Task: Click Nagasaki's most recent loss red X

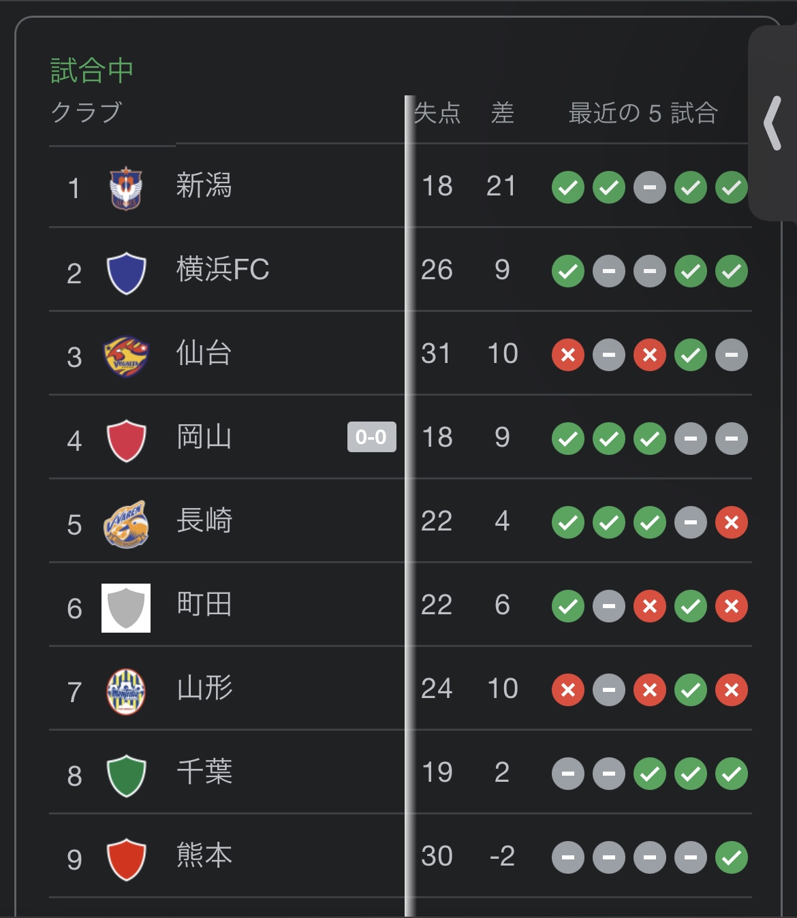Action: 732,522
